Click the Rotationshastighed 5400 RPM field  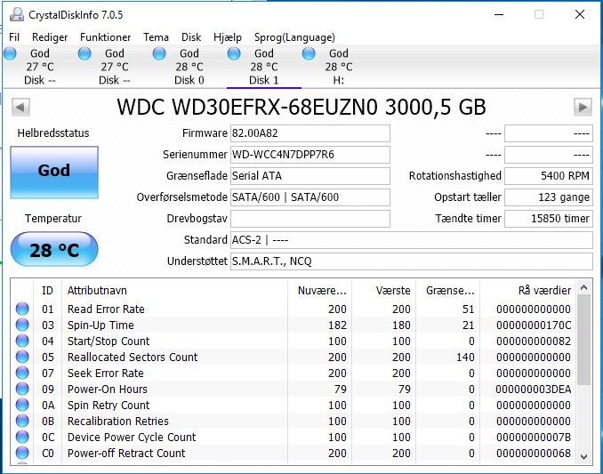tap(549, 176)
